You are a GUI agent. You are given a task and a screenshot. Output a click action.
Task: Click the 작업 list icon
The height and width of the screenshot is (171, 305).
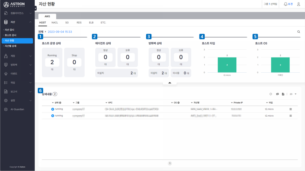[6, 83]
